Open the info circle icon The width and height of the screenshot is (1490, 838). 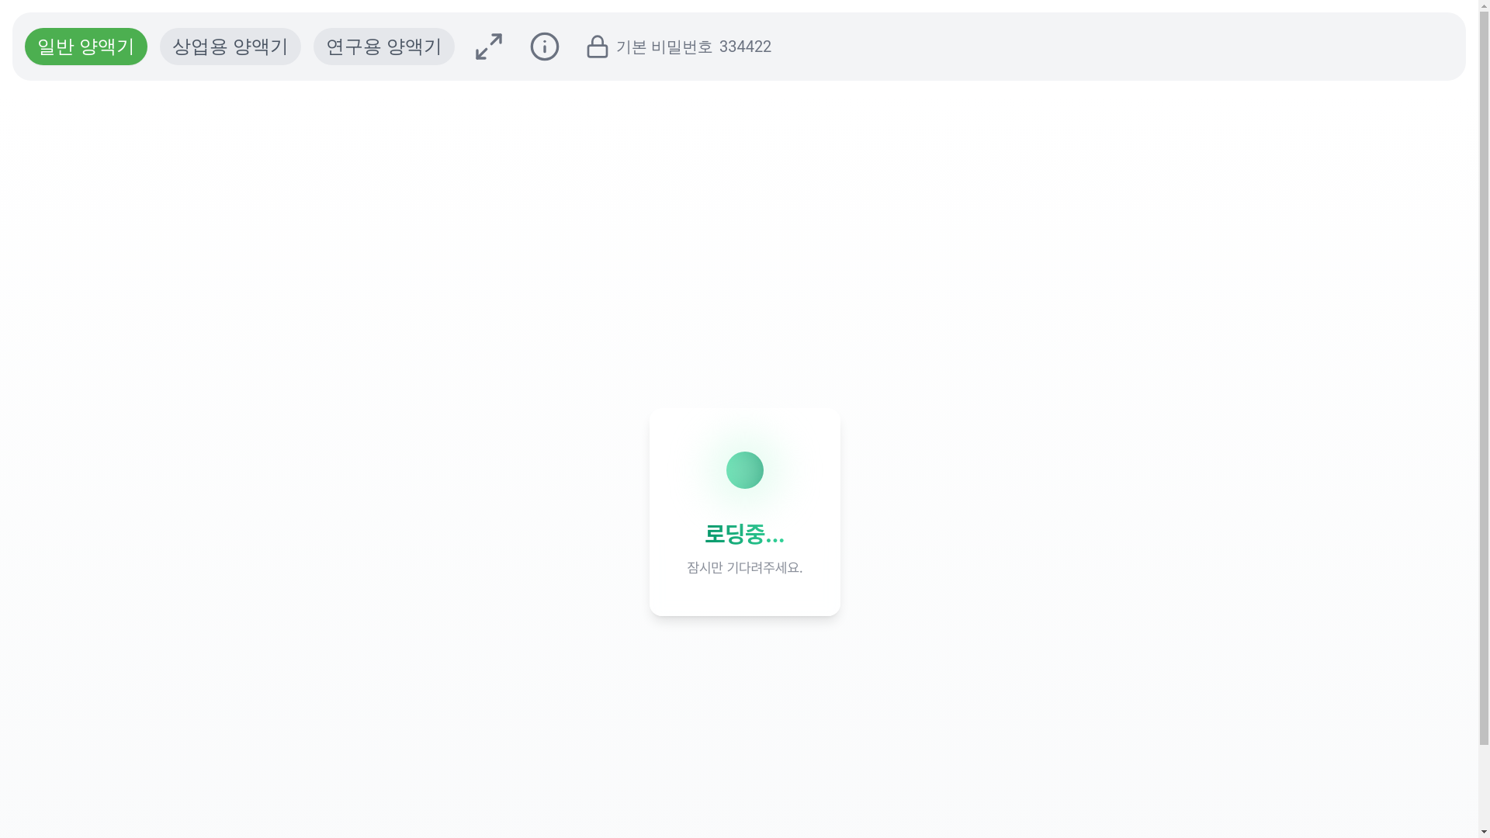coord(545,47)
